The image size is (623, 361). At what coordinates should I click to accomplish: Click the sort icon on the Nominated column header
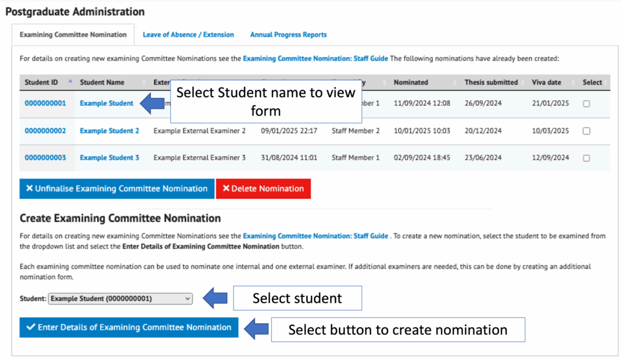[453, 82]
